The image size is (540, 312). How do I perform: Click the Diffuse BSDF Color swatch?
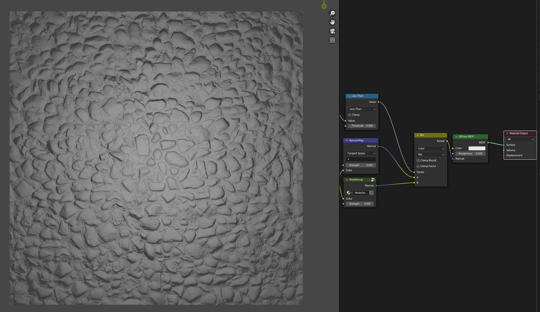pos(477,148)
